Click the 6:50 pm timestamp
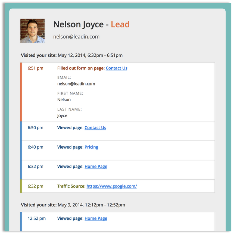This screenshot has width=232, height=234. click(35, 128)
